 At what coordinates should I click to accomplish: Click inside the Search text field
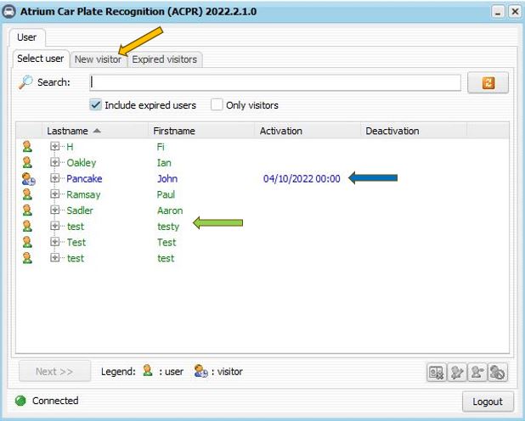point(275,82)
